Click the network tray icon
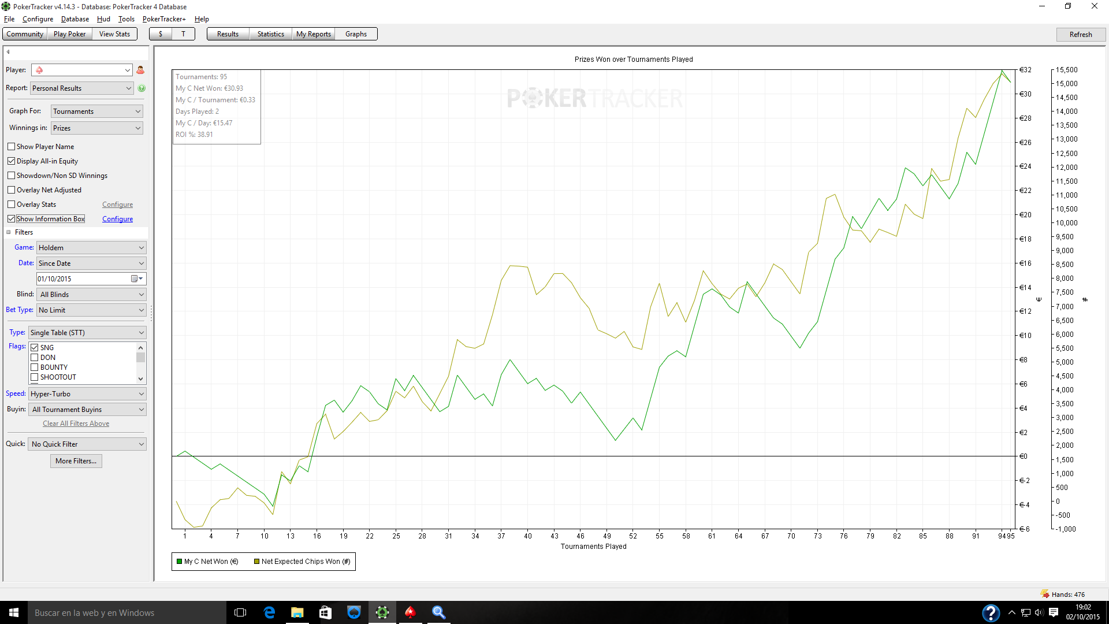The image size is (1109, 624). (1026, 612)
